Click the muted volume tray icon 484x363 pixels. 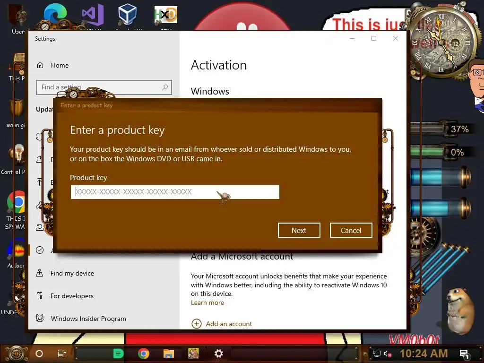388,354
